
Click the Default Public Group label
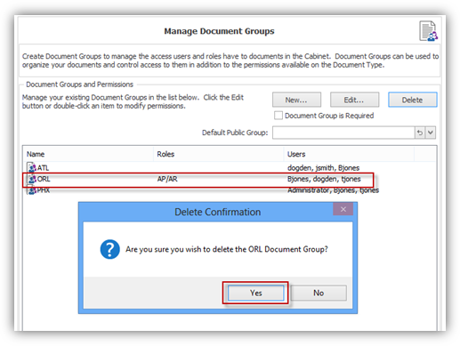coord(235,133)
